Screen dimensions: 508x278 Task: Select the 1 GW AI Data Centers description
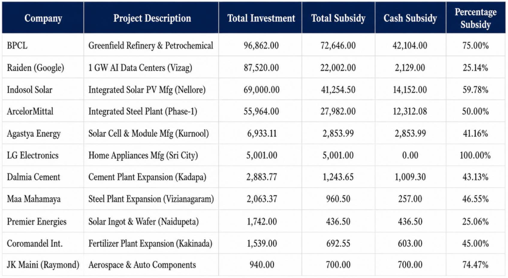(x=140, y=67)
